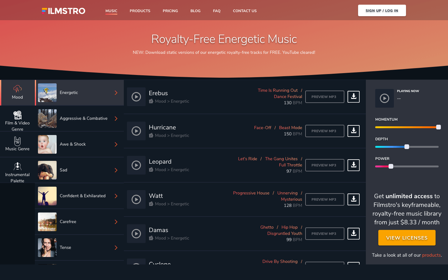Screen dimensions: 448x280
Task: Open the Time Is Running Out tag
Action: pyautogui.click(x=278, y=90)
